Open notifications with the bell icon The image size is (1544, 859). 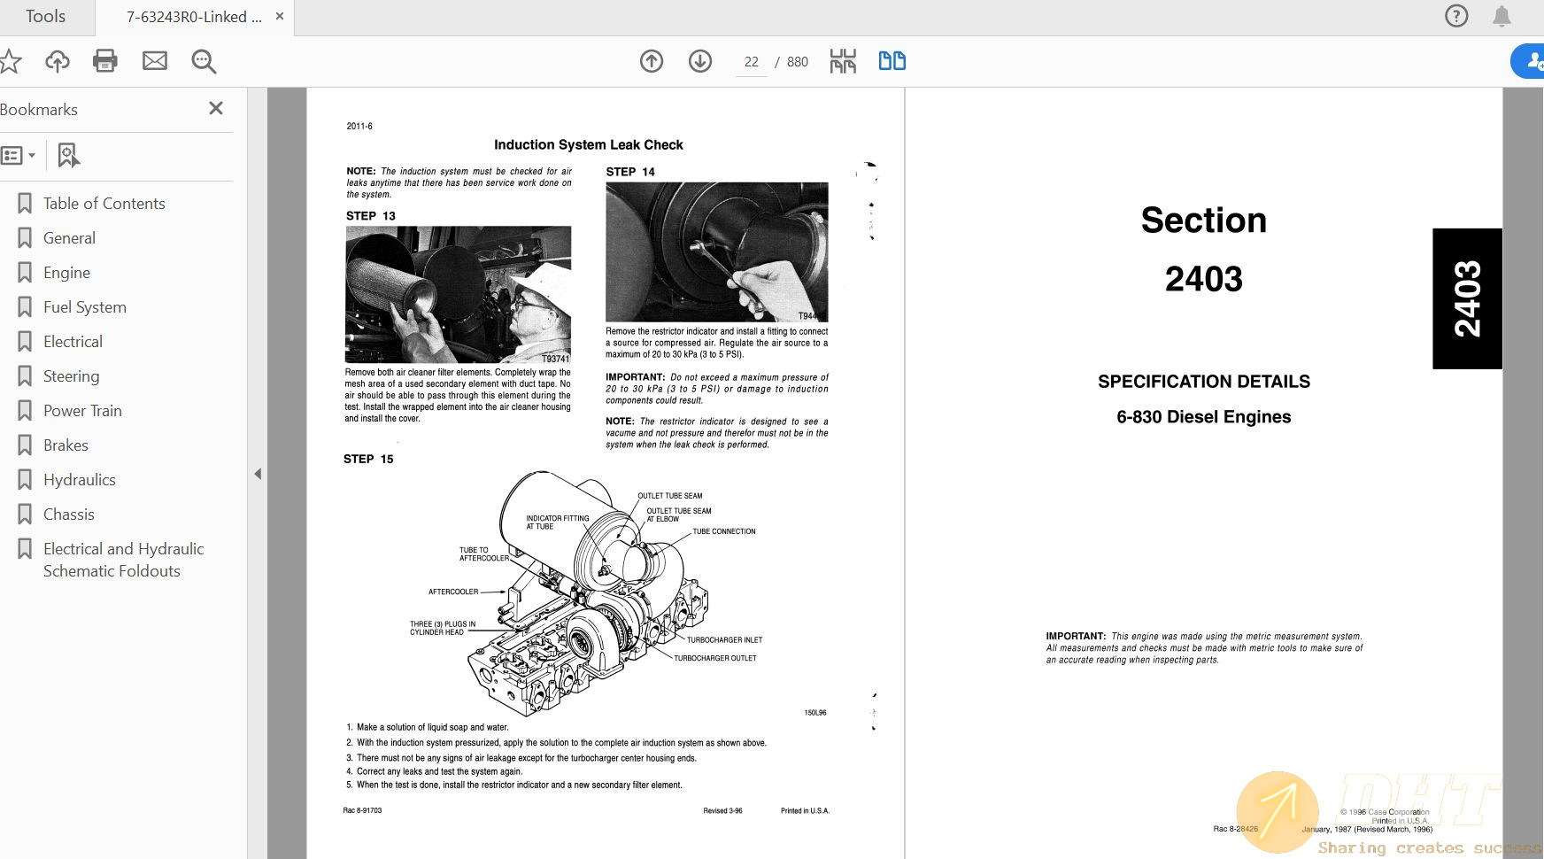click(1501, 16)
